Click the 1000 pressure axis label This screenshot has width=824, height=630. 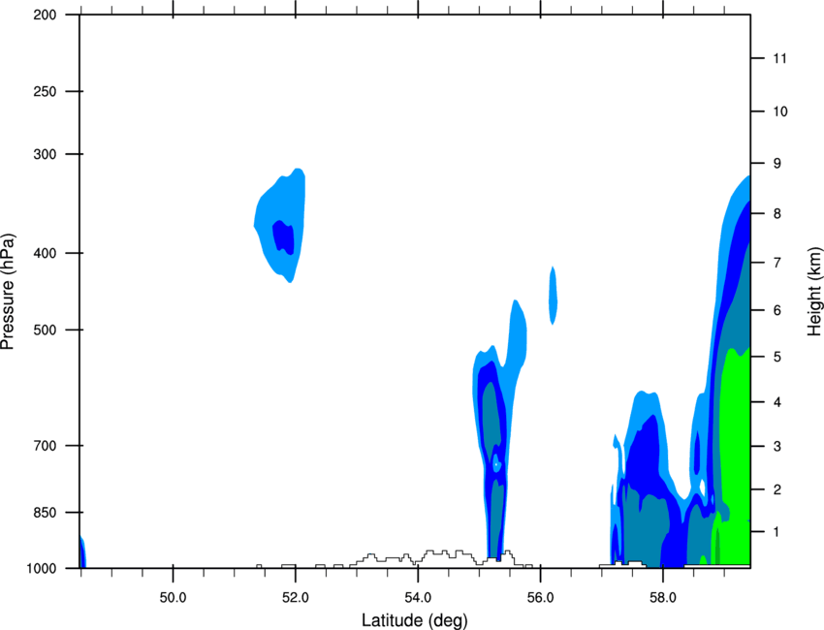42,569
